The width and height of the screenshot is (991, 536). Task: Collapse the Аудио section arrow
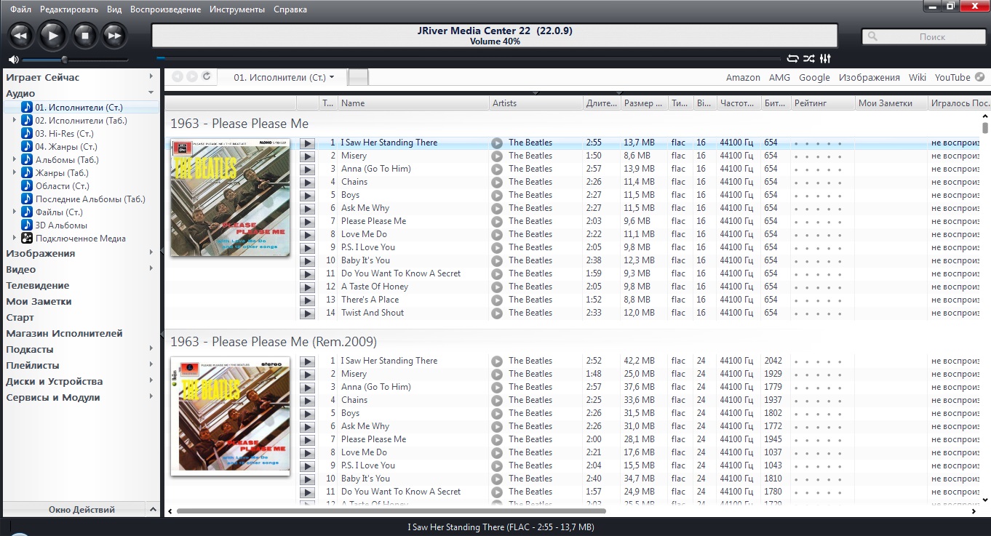151,93
